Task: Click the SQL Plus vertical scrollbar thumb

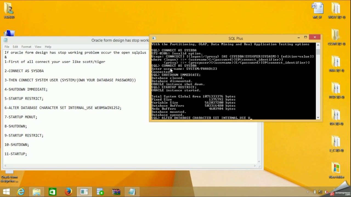Action: click(318, 52)
